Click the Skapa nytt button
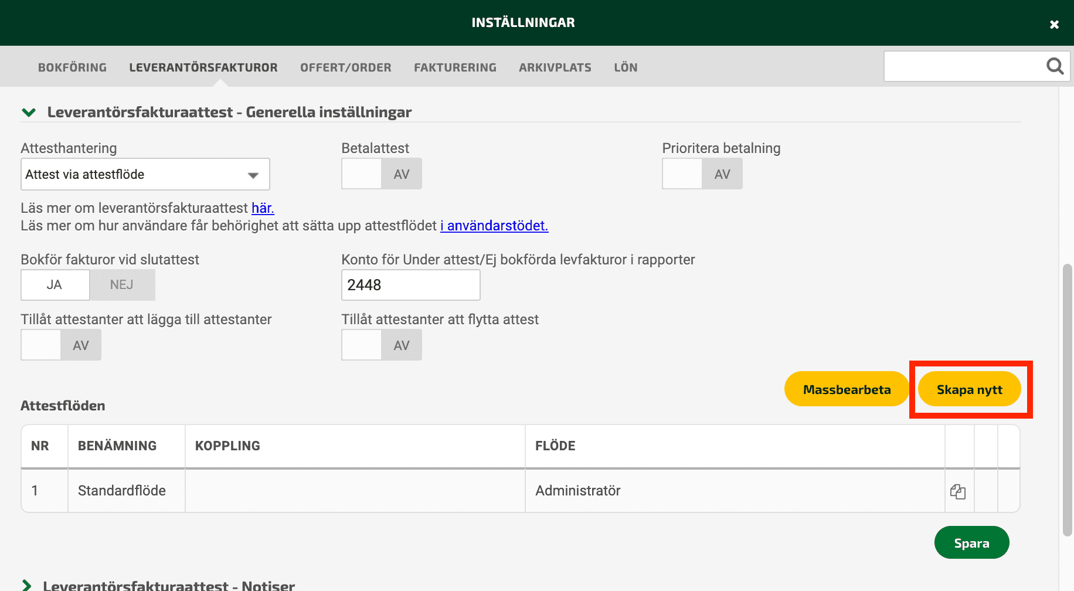 (970, 389)
